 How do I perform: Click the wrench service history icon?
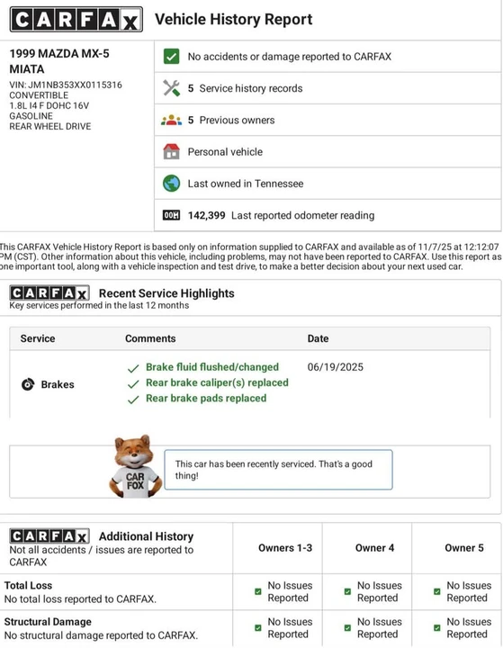(x=171, y=88)
